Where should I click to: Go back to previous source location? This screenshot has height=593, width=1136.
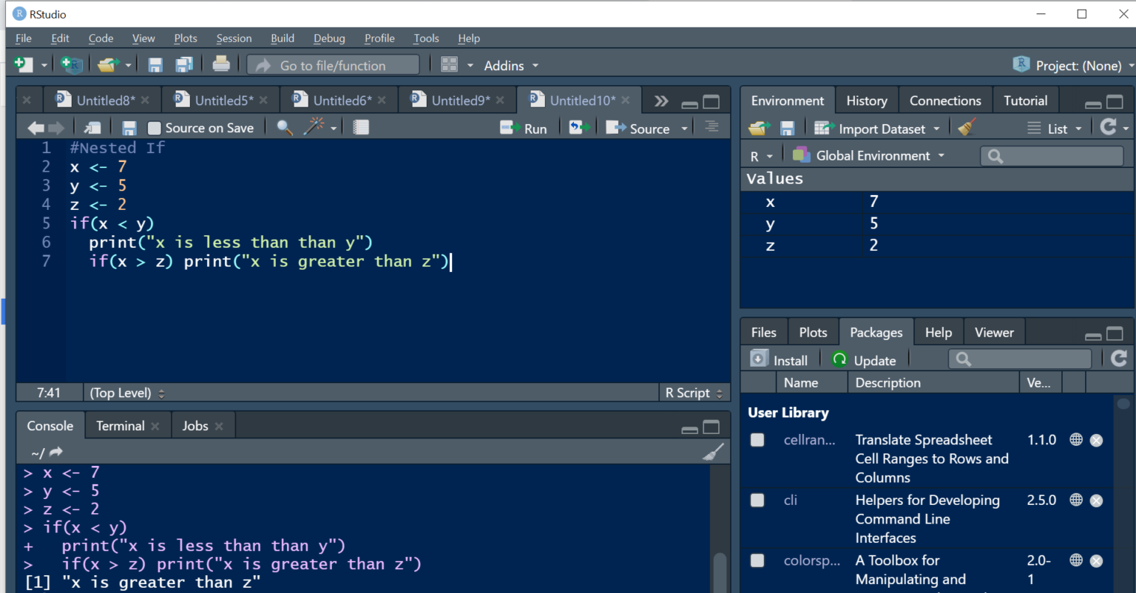[35, 128]
